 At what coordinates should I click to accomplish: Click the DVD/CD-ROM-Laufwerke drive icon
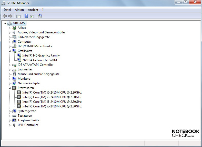14,46
